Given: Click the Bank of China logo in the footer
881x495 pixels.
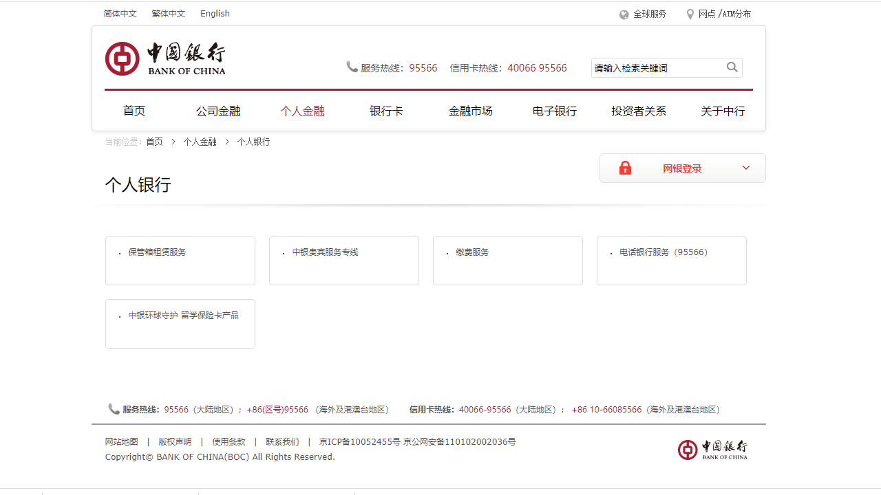Looking at the screenshot, I should (x=712, y=449).
